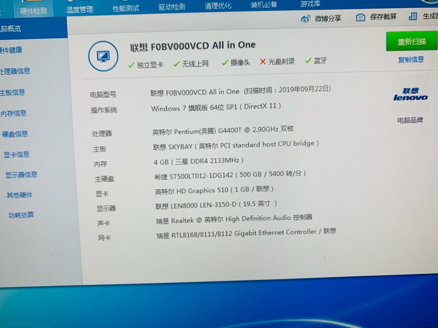This screenshot has height=328, width=438.
Task: Open 硬件健康 in the sidebar
Action: [x=11, y=50]
